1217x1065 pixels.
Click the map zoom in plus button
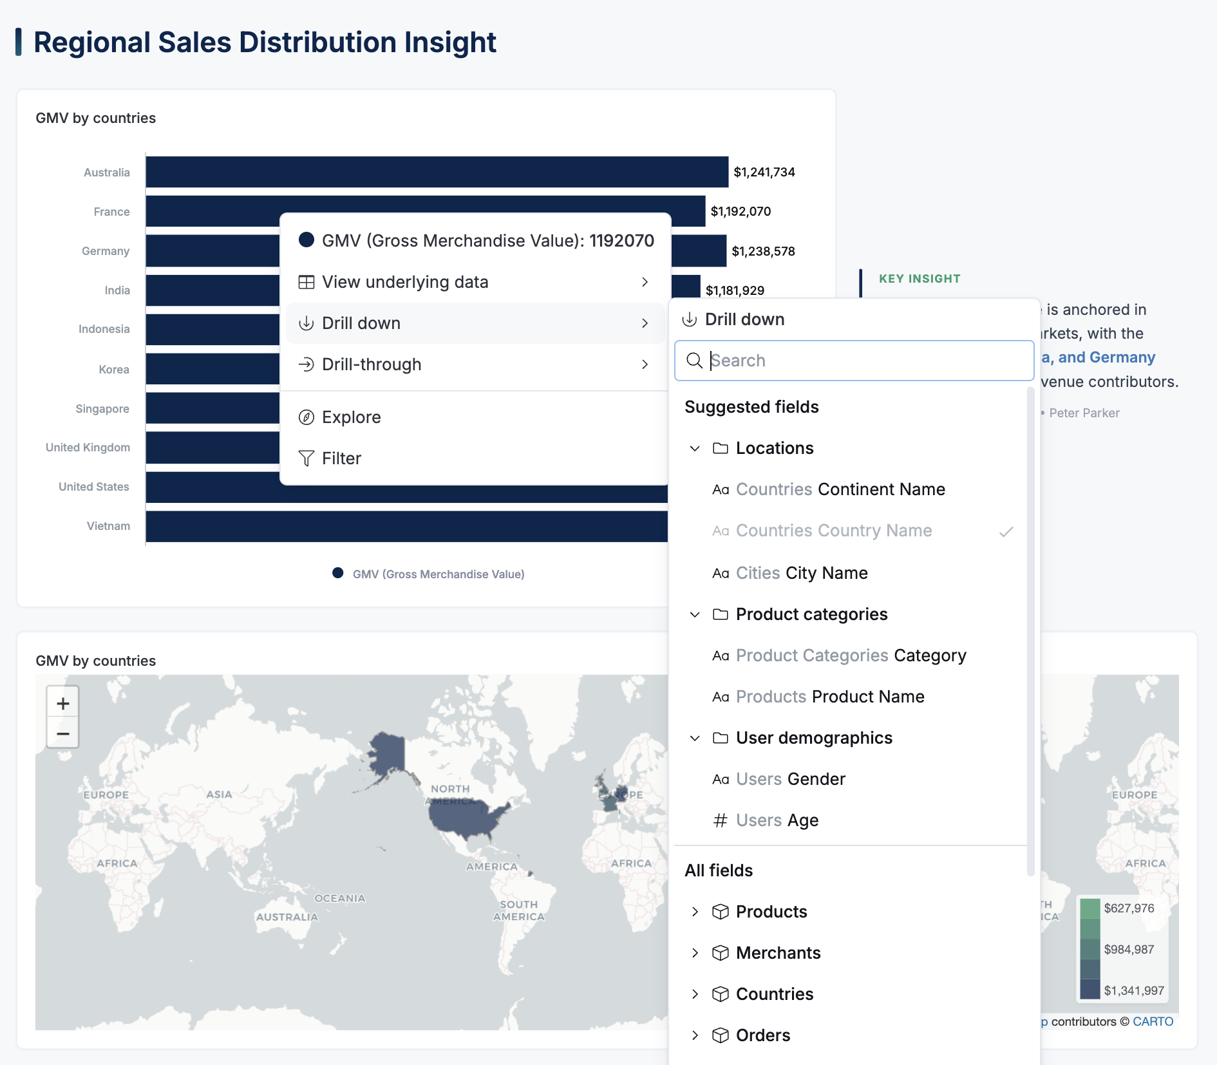(62, 703)
